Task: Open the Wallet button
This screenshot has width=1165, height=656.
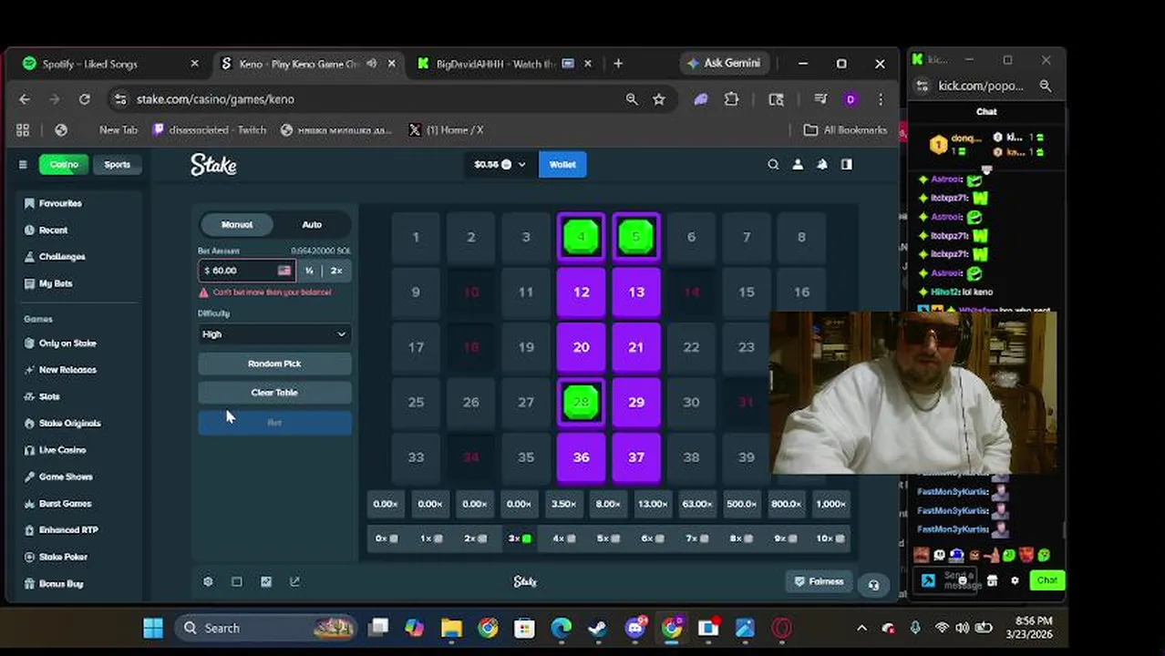Action: pos(562,165)
